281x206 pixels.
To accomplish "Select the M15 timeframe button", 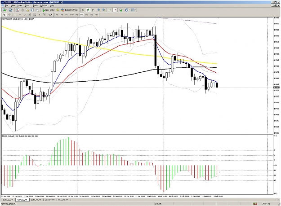I will click(67, 15).
